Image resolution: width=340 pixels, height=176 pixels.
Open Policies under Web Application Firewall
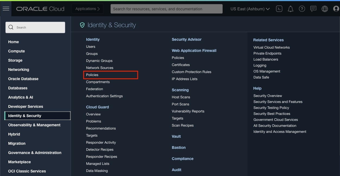pyautogui.click(x=178, y=58)
